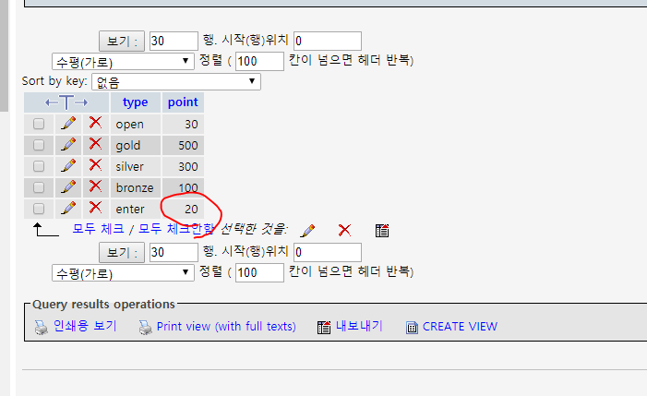
Task: Edit the enter row with pencil icon
Action: 68,209
